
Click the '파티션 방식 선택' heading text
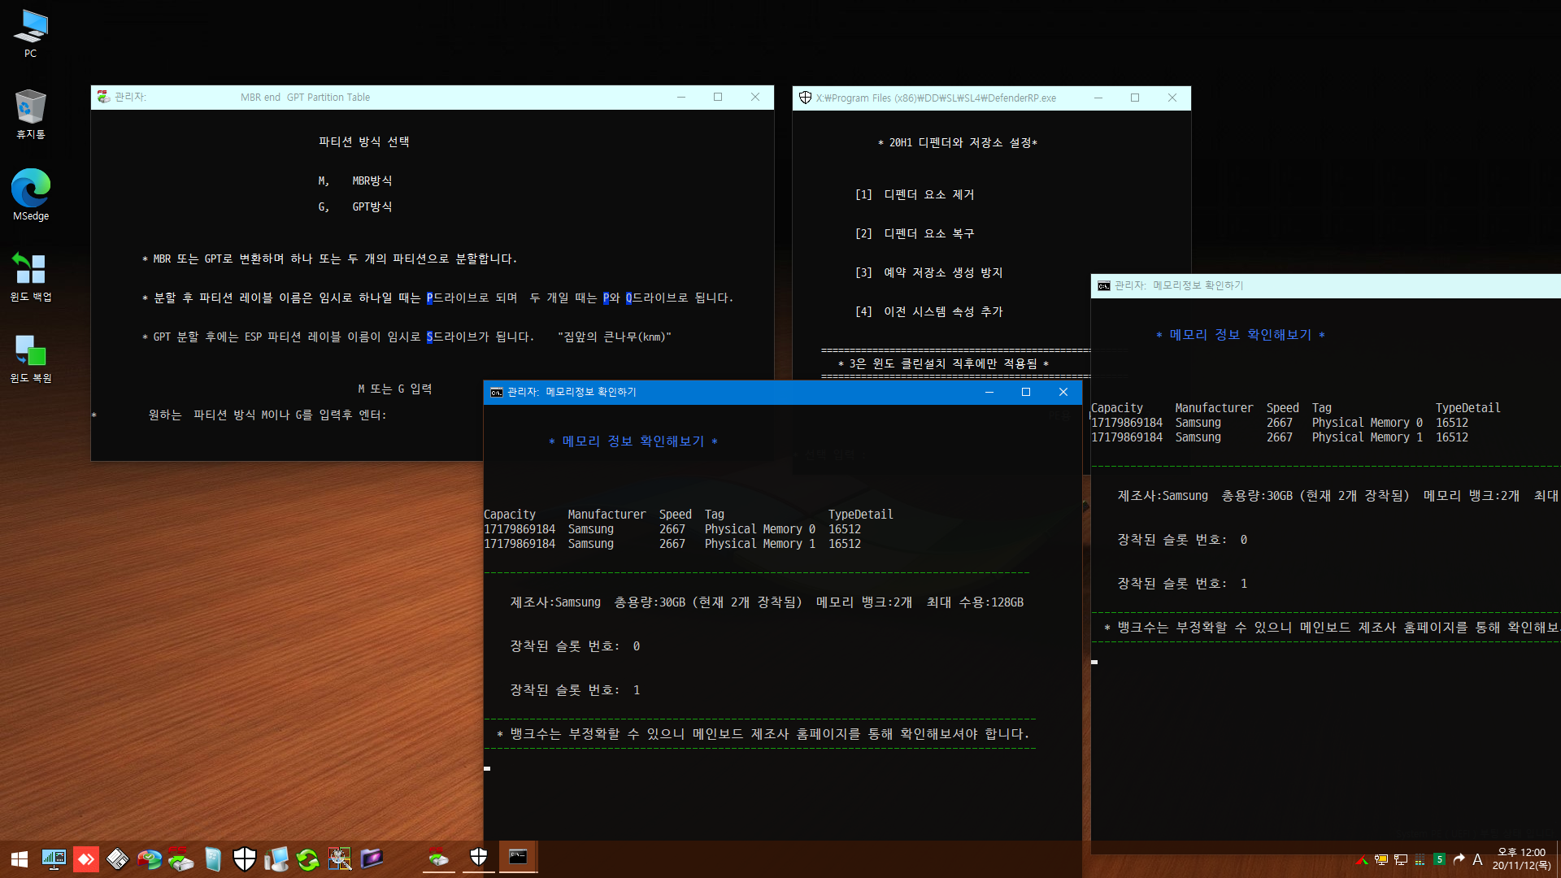(x=364, y=141)
